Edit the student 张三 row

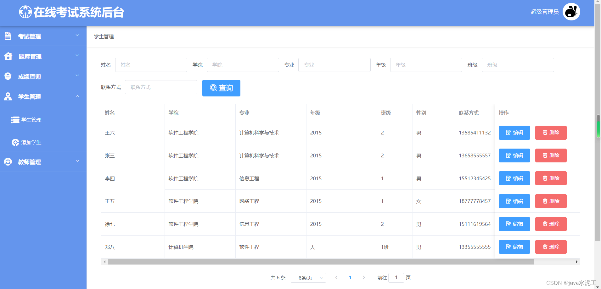(x=514, y=155)
